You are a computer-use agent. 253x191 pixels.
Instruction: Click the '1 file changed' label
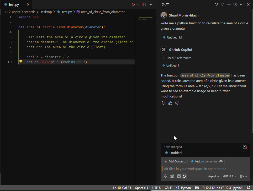[173, 147]
